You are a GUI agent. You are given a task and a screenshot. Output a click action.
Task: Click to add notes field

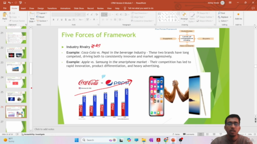coord(44,129)
